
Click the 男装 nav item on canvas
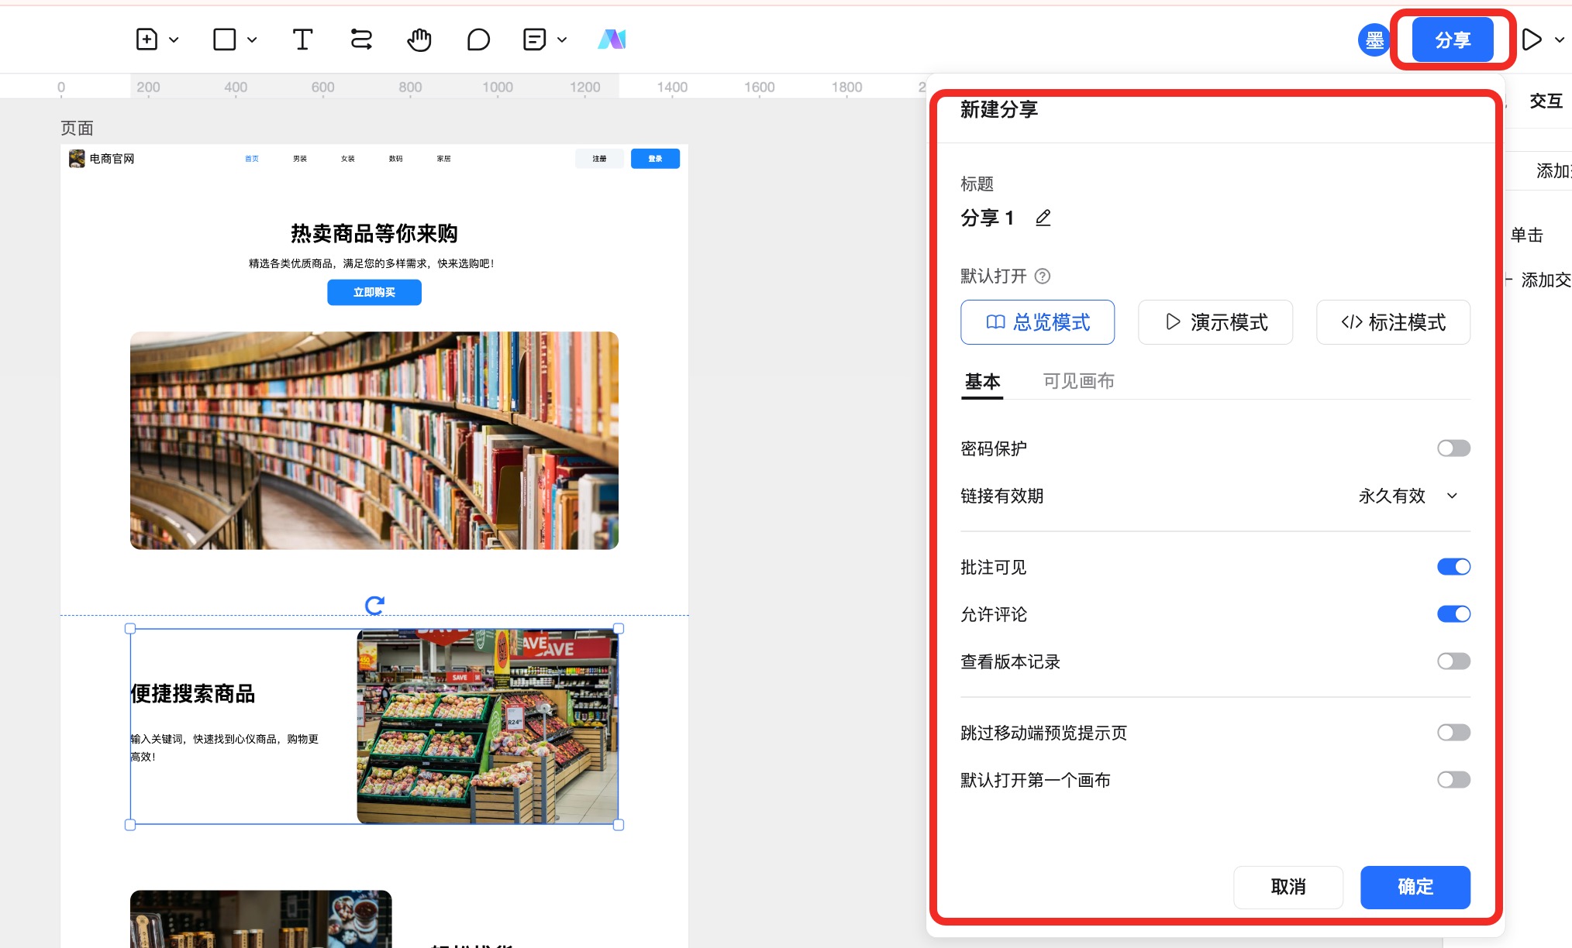[x=300, y=159]
